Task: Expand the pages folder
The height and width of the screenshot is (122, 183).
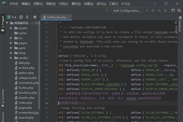Action: point(11,43)
